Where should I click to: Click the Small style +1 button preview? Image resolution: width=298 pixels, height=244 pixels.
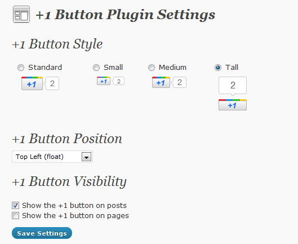coord(104,81)
